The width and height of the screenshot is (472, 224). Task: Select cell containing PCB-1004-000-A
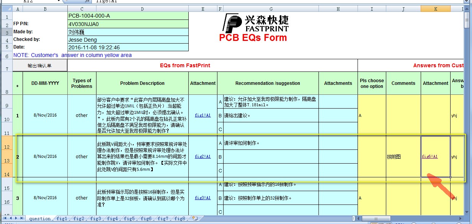pyautogui.click(x=128, y=16)
